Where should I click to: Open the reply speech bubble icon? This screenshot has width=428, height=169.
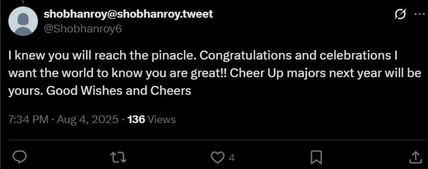click(x=20, y=157)
